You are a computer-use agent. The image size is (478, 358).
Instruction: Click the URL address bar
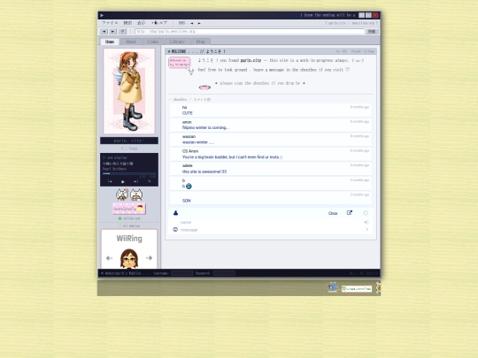[250, 31]
